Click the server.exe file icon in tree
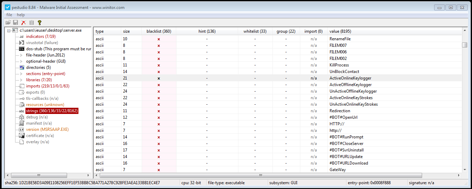The image size is (472, 189). (15, 30)
